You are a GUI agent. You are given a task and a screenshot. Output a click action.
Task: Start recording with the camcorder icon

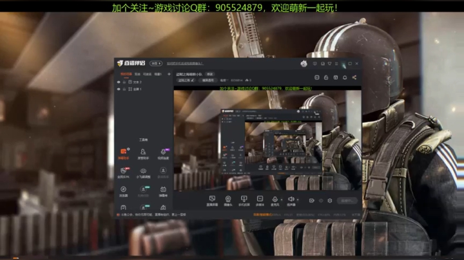[x=312, y=201]
